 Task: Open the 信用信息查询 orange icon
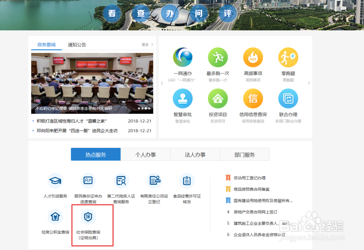point(253,98)
